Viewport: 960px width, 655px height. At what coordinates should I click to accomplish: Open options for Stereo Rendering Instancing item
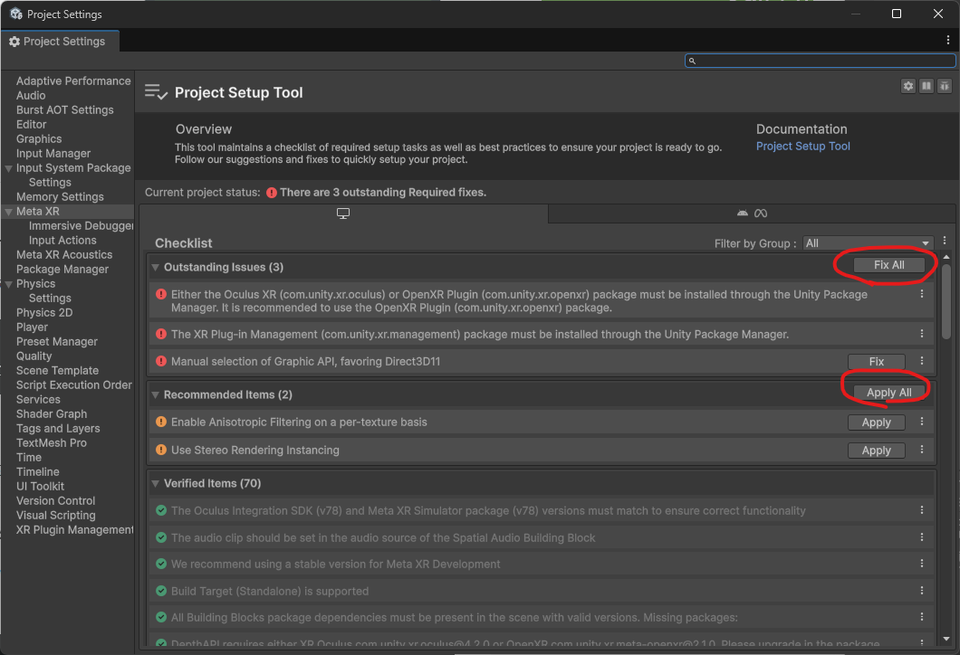(x=922, y=450)
